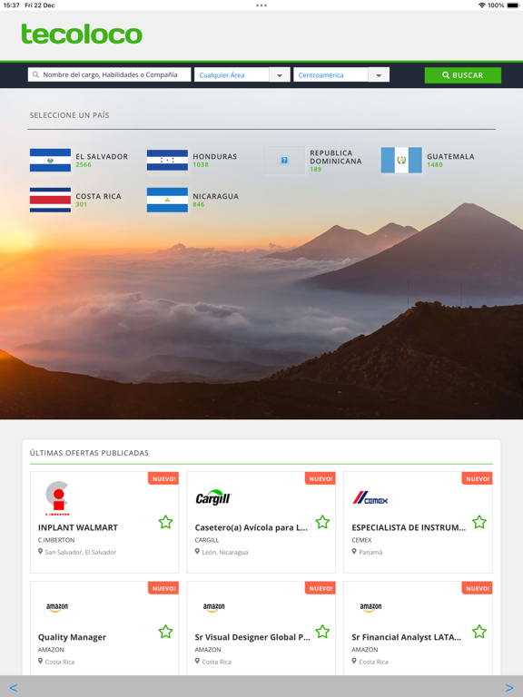The width and height of the screenshot is (523, 697).
Task: Open the Sr Financial Analyst LATA... job
Action: click(x=407, y=637)
